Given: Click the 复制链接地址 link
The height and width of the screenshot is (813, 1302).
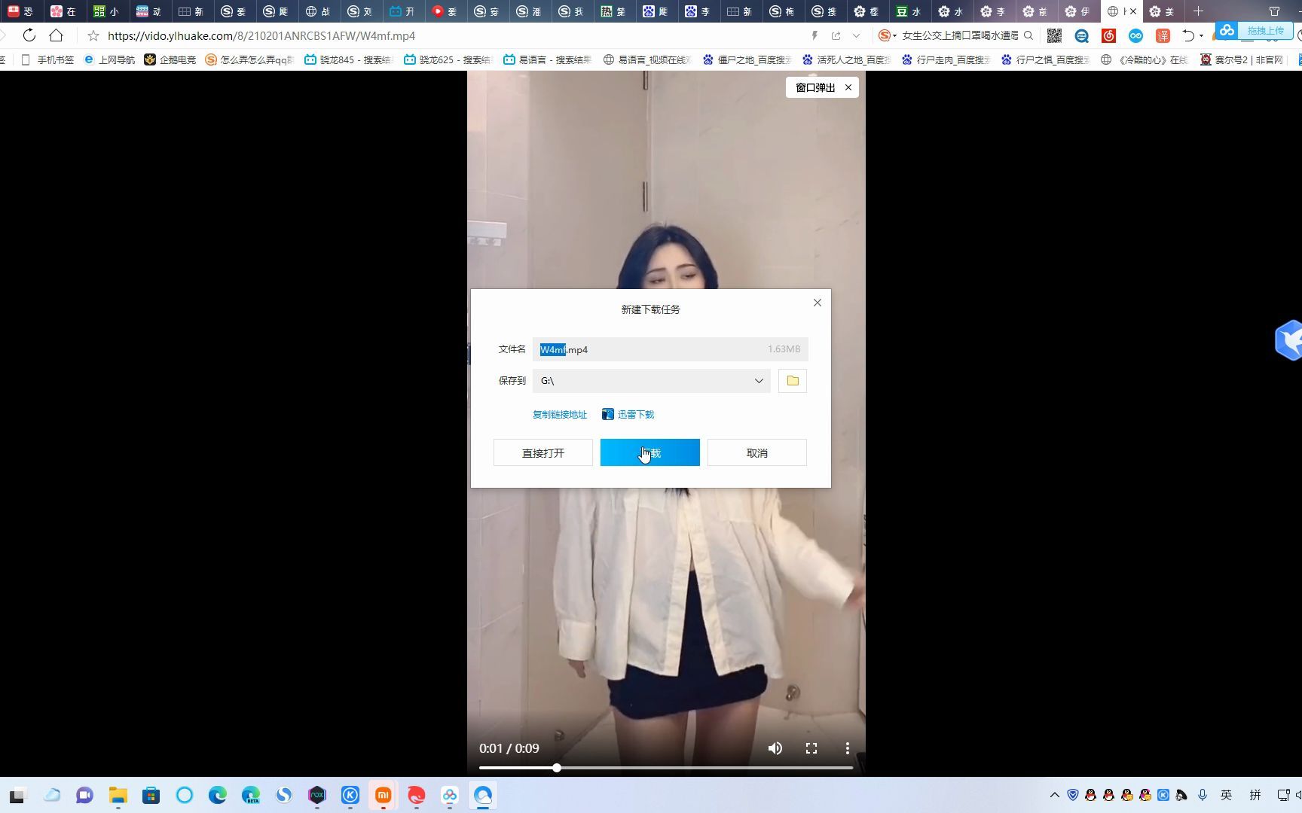Looking at the screenshot, I should pos(559,415).
